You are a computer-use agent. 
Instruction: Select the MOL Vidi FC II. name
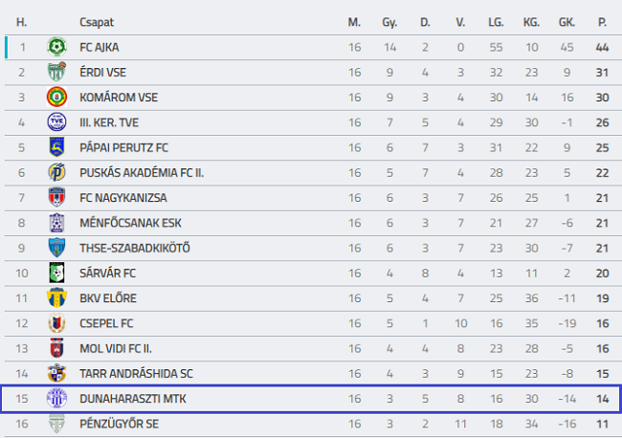click(120, 348)
